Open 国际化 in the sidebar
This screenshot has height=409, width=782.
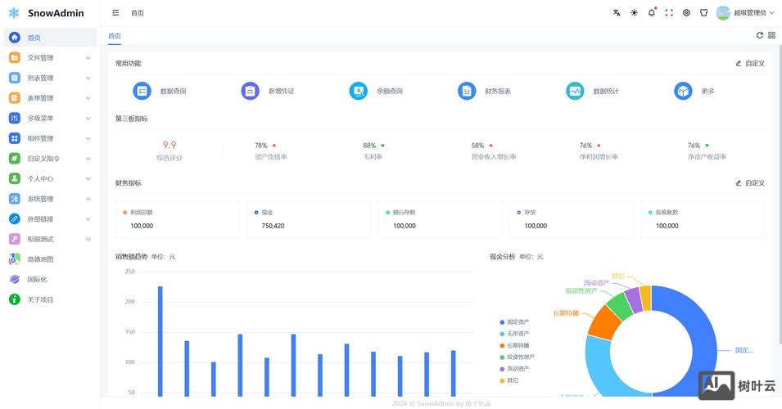pyautogui.click(x=51, y=280)
